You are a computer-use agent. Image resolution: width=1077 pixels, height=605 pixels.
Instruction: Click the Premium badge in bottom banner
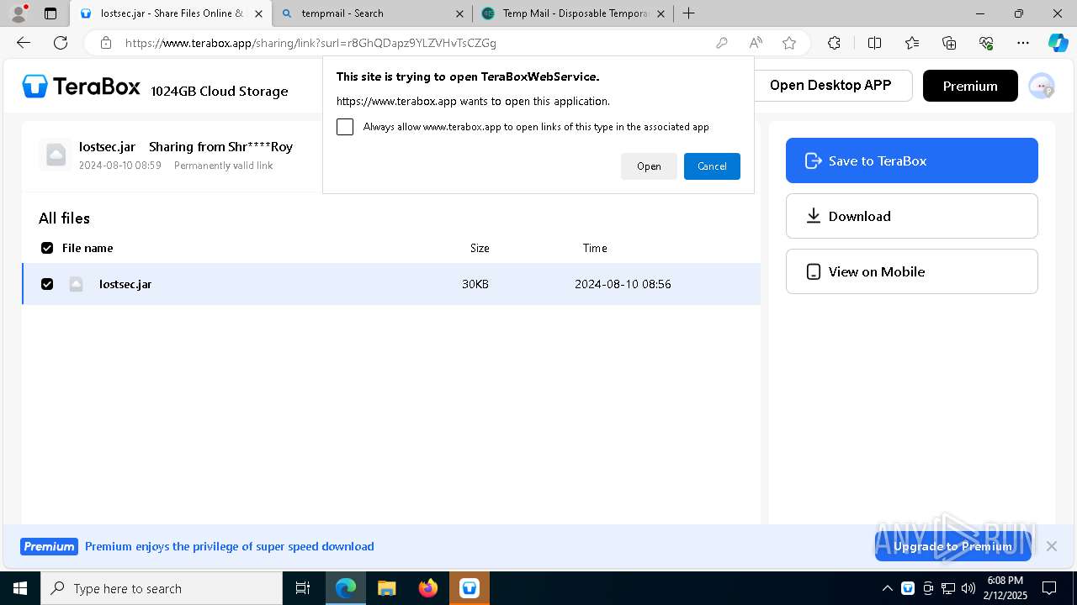(x=49, y=546)
